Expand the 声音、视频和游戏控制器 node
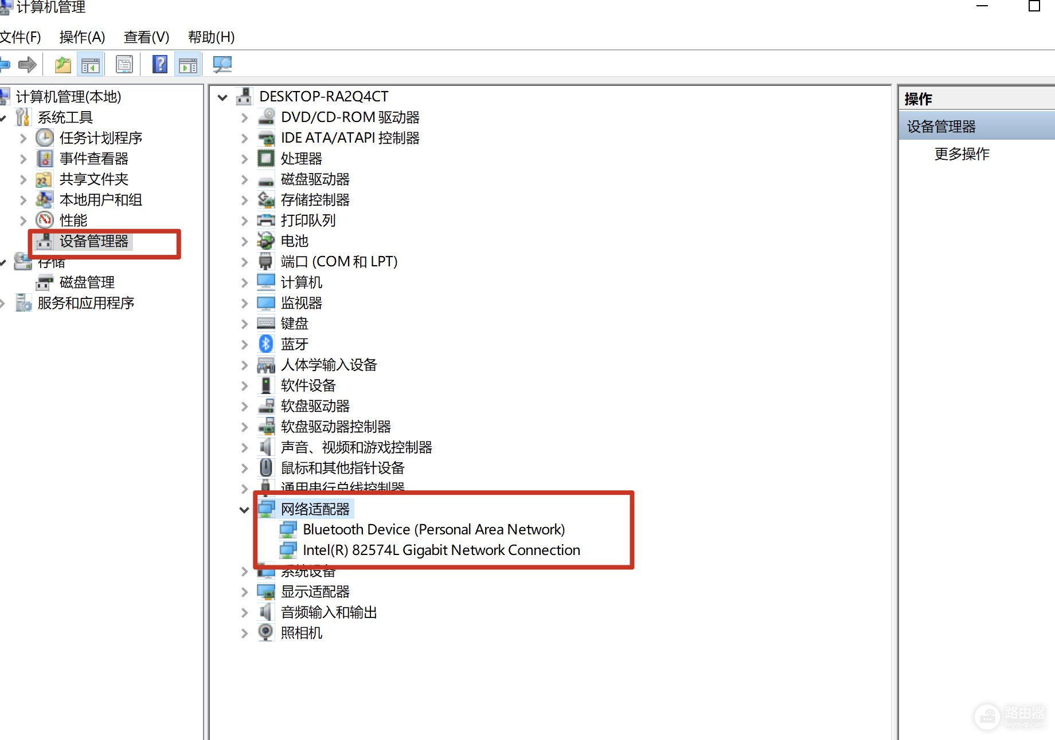The width and height of the screenshot is (1055, 740). pyautogui.click(x=244, y=447)
